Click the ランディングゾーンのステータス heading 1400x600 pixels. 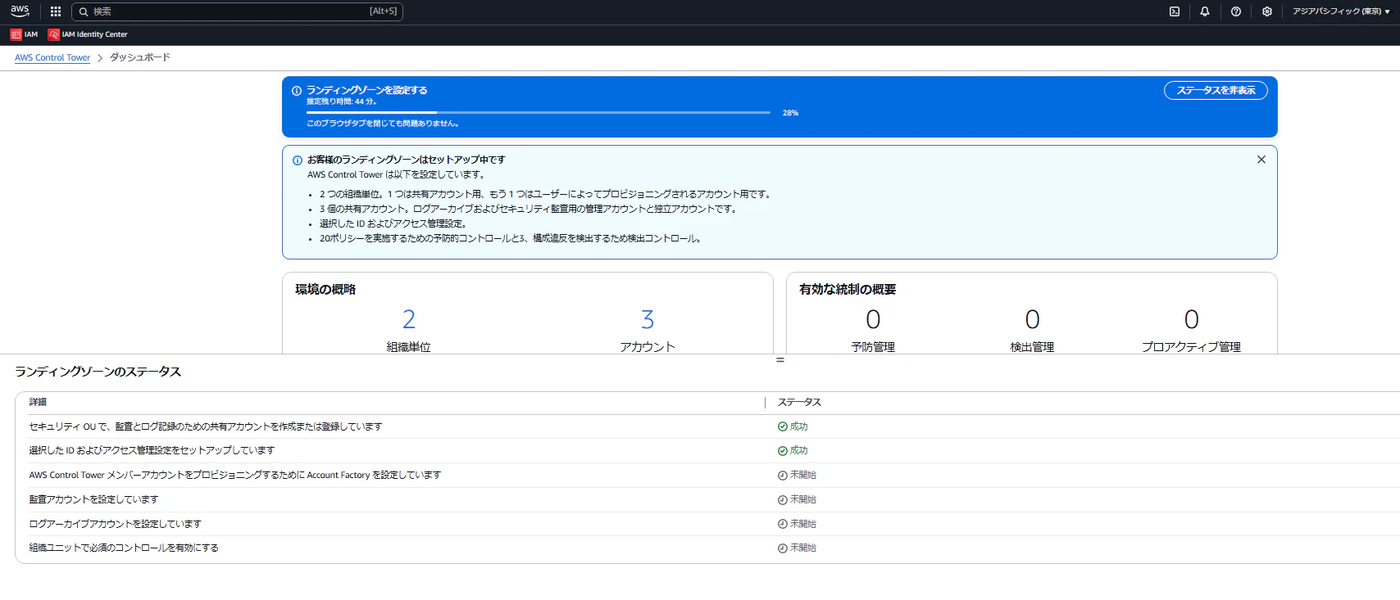pyautogui.click(x=98, y=372)
